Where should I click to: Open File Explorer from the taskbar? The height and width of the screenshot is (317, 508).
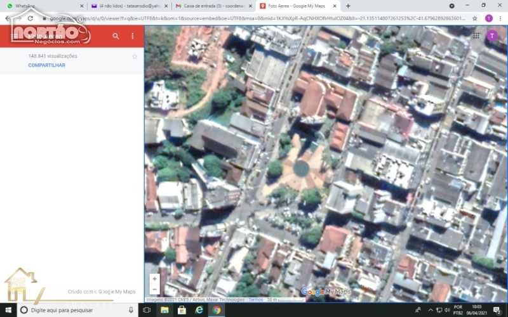tap(164, 310)
